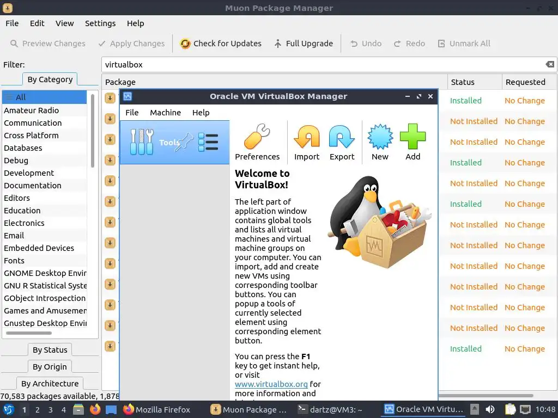
Task: Select the All category
Action: pos(45,97)
